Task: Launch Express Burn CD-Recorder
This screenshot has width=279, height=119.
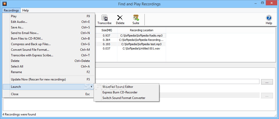Action: [126, 92]
